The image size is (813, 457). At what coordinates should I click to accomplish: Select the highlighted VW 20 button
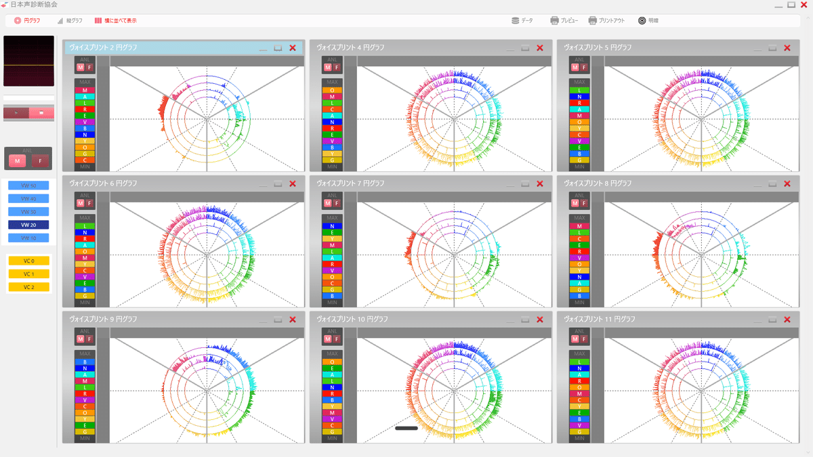click(28, 225)
